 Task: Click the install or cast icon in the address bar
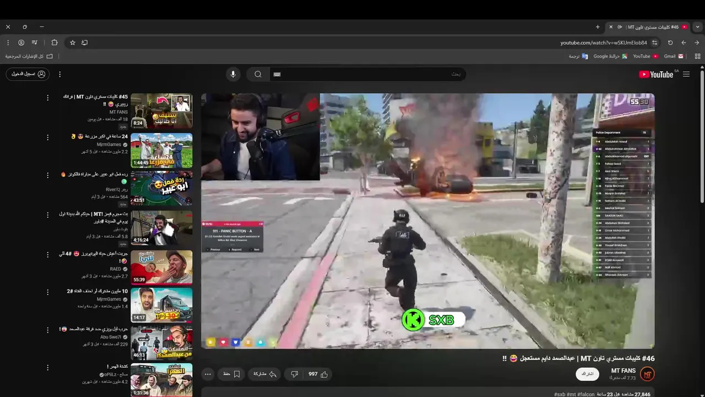click(x=84, y=42)
